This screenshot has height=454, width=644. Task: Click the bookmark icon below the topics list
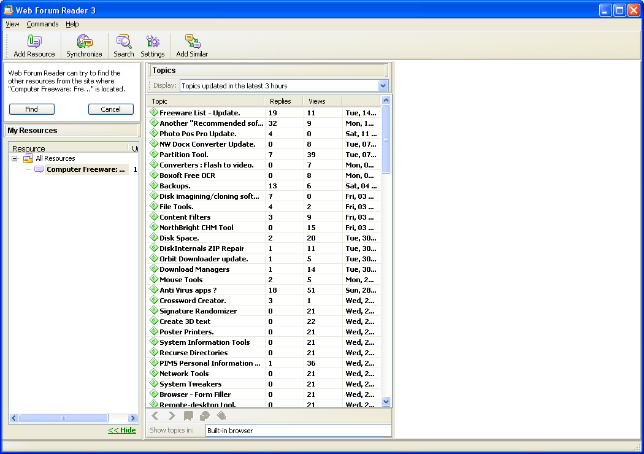[x=188, y=416]
